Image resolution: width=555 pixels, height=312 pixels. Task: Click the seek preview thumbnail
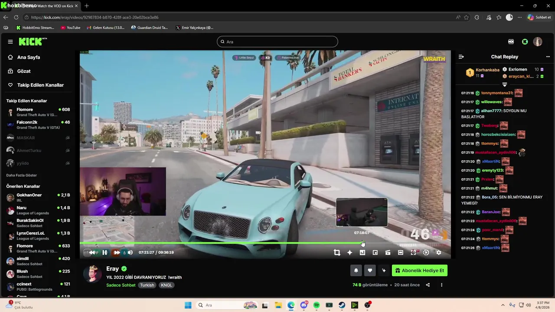click(362, 212)
